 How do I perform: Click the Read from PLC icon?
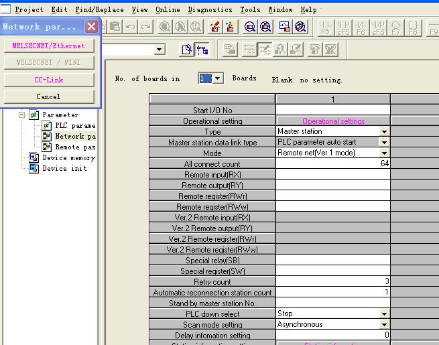point(231,27)
